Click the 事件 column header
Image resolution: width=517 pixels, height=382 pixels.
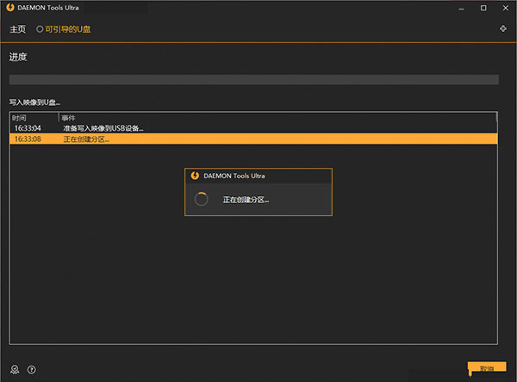tap(69, 117)
